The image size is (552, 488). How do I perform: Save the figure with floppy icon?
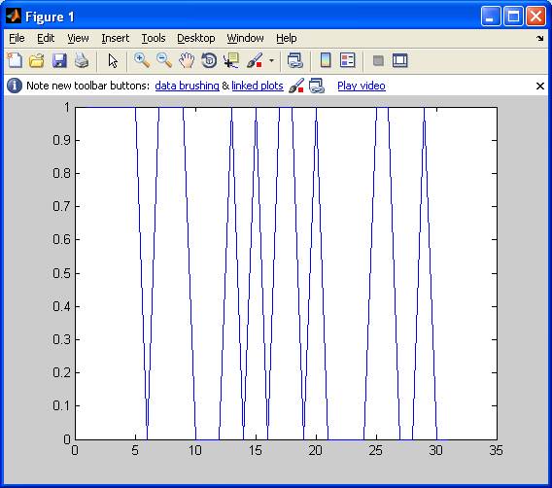click(x=59, y=60)
